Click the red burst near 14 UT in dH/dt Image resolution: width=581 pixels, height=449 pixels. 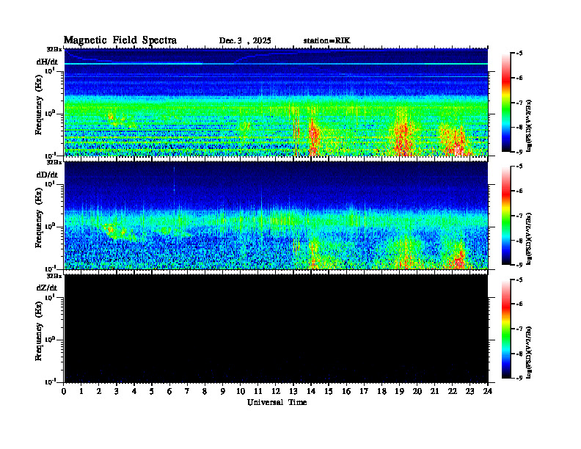click(x=313, y=137)
